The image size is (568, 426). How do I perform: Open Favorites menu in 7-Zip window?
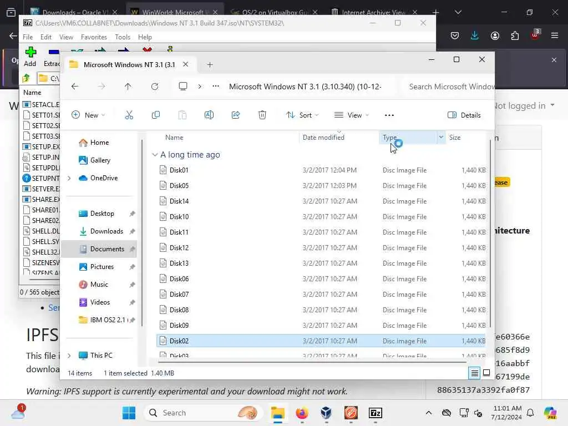click(94, 37)
